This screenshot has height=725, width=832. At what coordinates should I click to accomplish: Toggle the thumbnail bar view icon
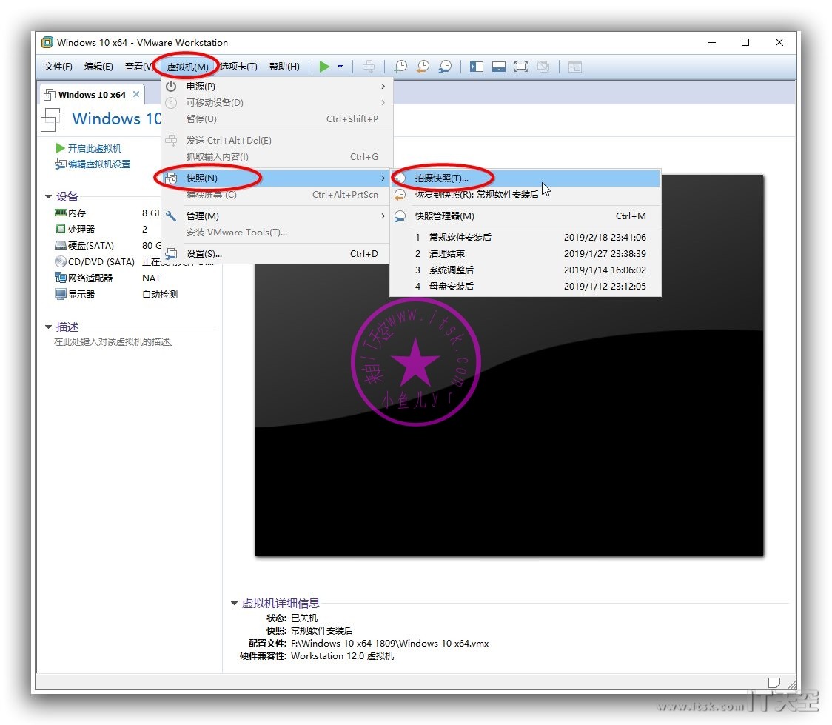coord(499,67)
